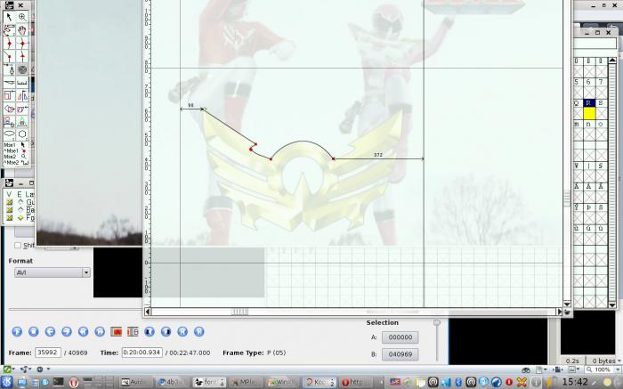Screen dimensions: 623x389
Task: Select the Magnify zoom tool
Action: click(22, 17)
